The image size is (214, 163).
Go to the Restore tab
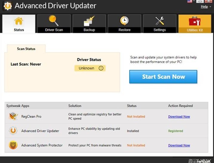(124, 24)
